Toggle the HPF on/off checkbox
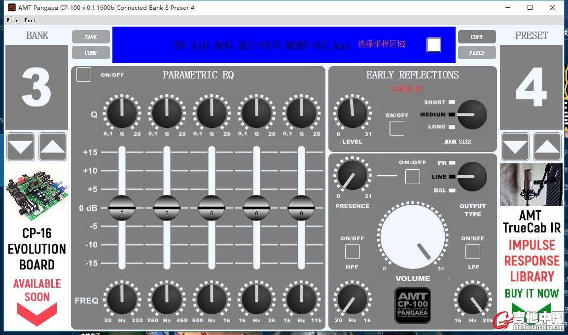The height and width of the screenshot is (335, 568). (x=352, y=252)
